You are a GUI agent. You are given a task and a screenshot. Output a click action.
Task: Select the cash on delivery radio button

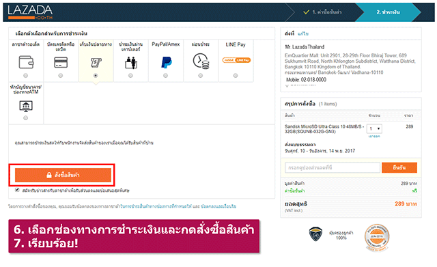tap(96, 76)
